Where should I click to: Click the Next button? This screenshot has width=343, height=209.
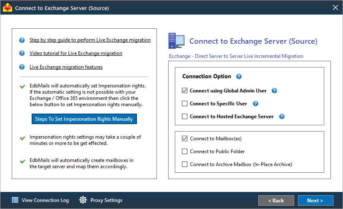pyautogui.click(x=315, y=200)
